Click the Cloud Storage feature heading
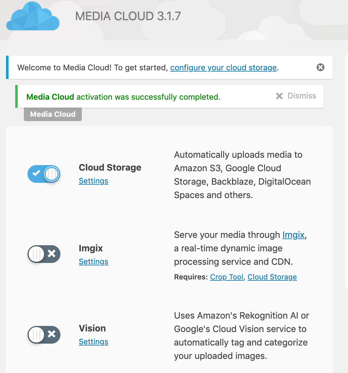 pos(110,168)
